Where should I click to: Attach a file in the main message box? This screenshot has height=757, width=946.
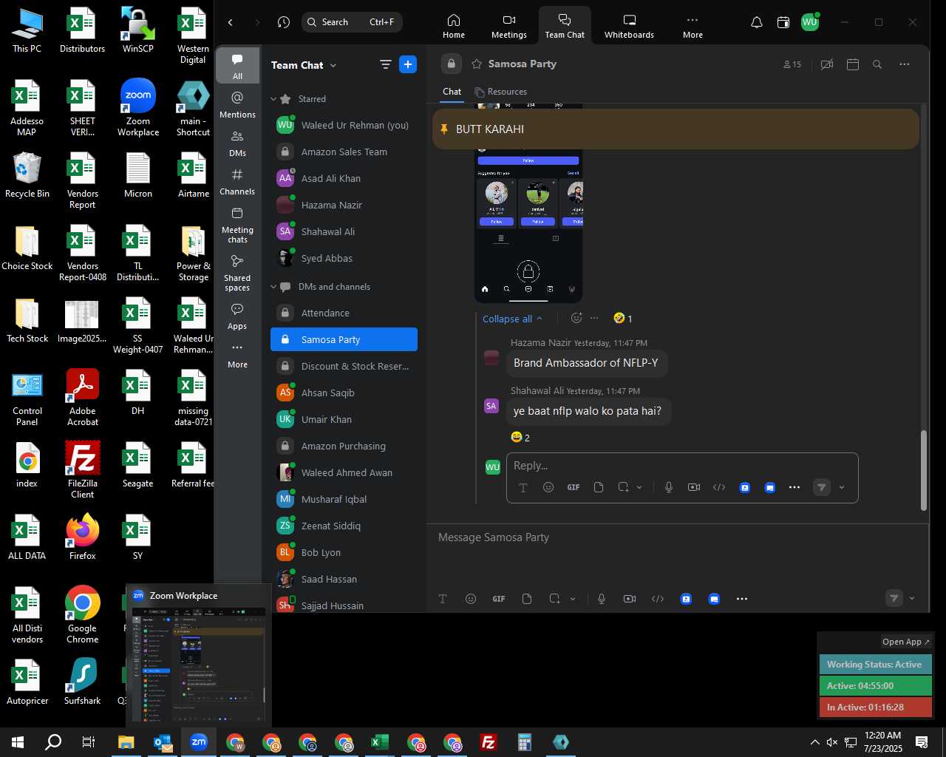point(527,599)
